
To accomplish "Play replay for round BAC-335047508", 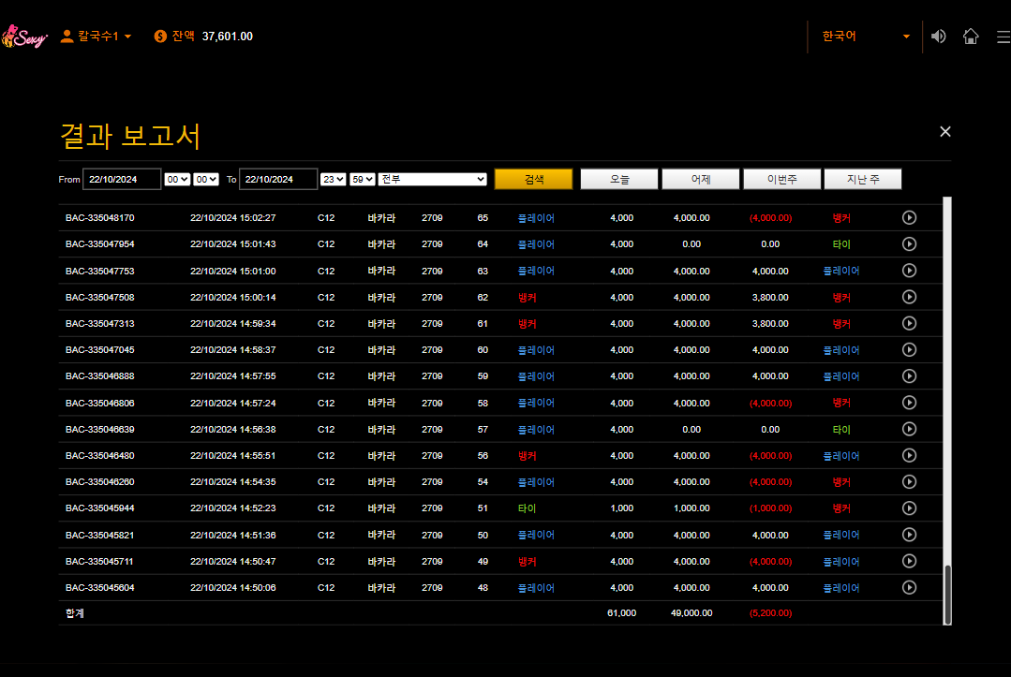I will click(909, 297).
